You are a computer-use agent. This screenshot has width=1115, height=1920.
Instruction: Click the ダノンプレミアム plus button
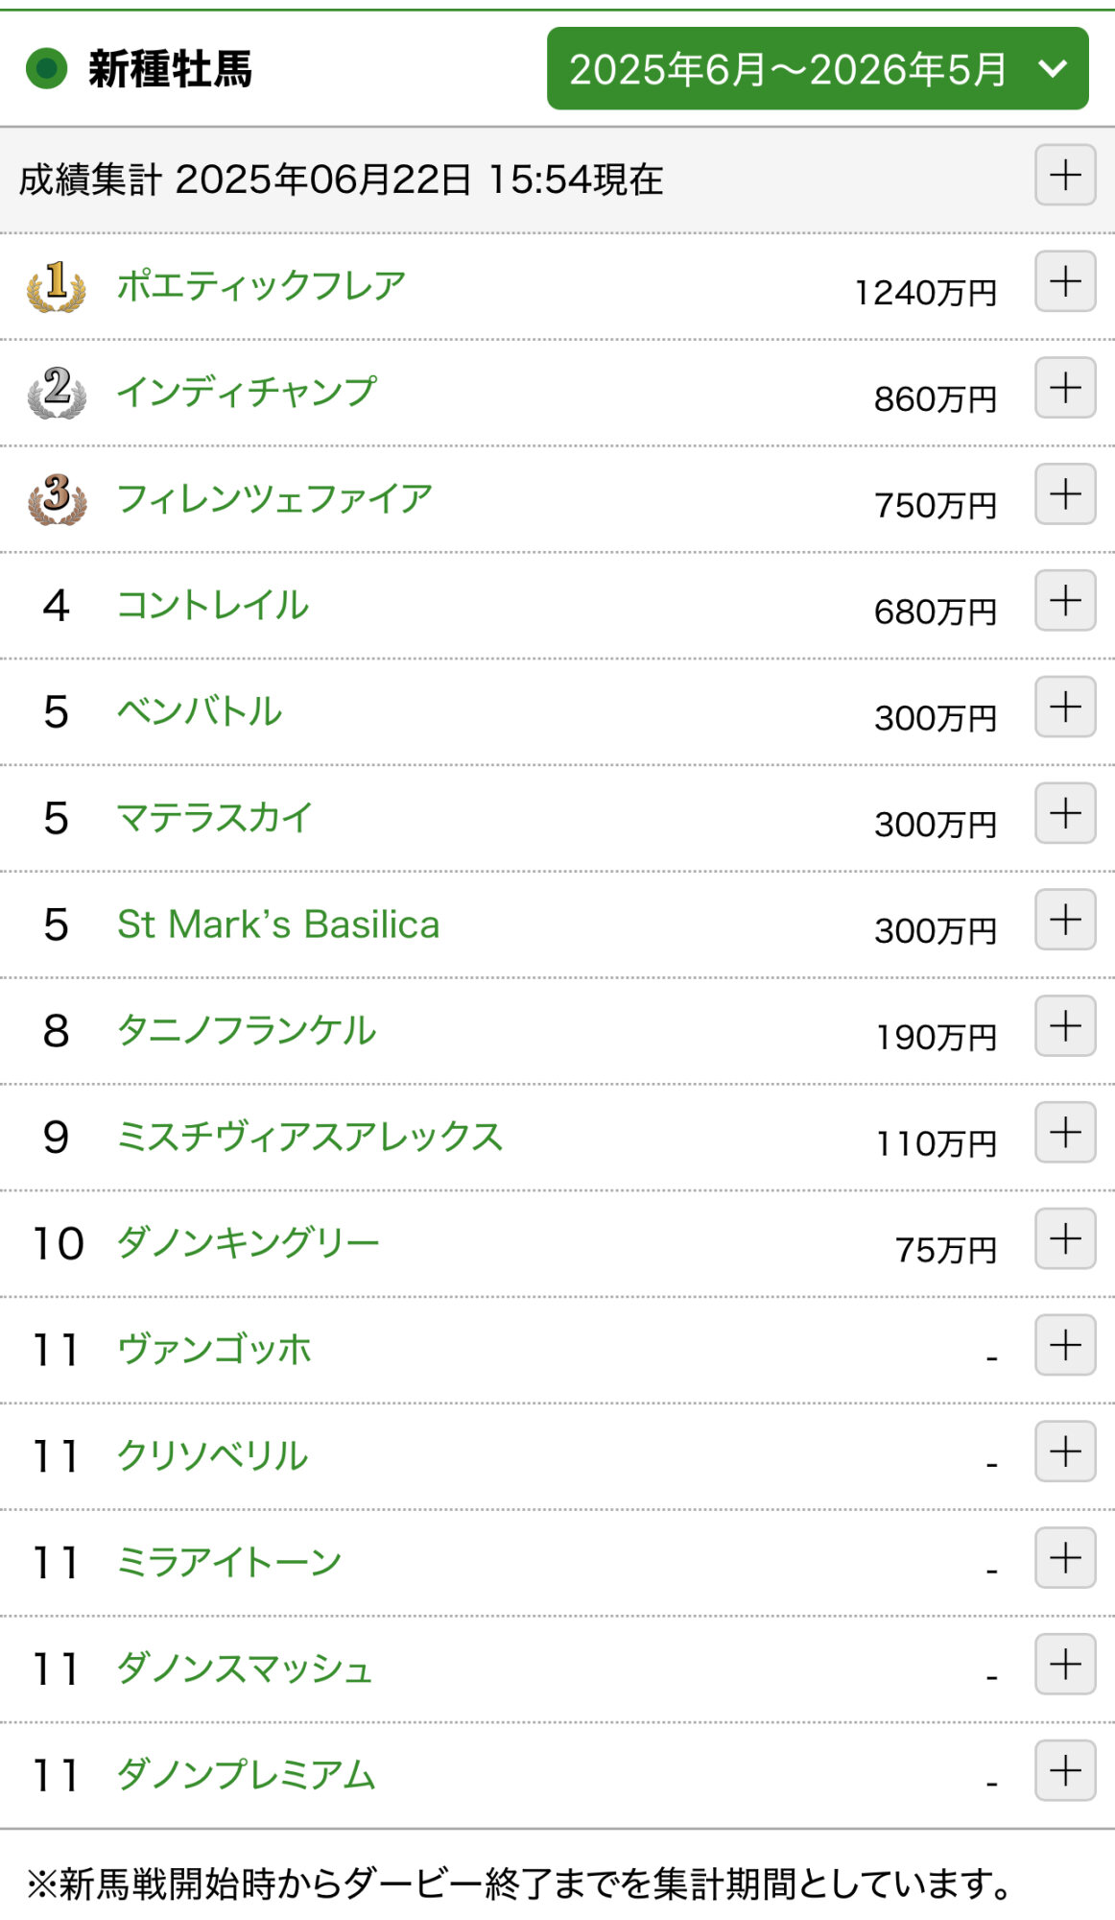click(1065, 1771)
